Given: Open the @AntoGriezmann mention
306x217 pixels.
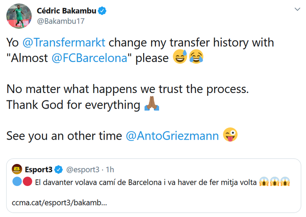Looking at the screenshot, I should click(x=172, y=136).
